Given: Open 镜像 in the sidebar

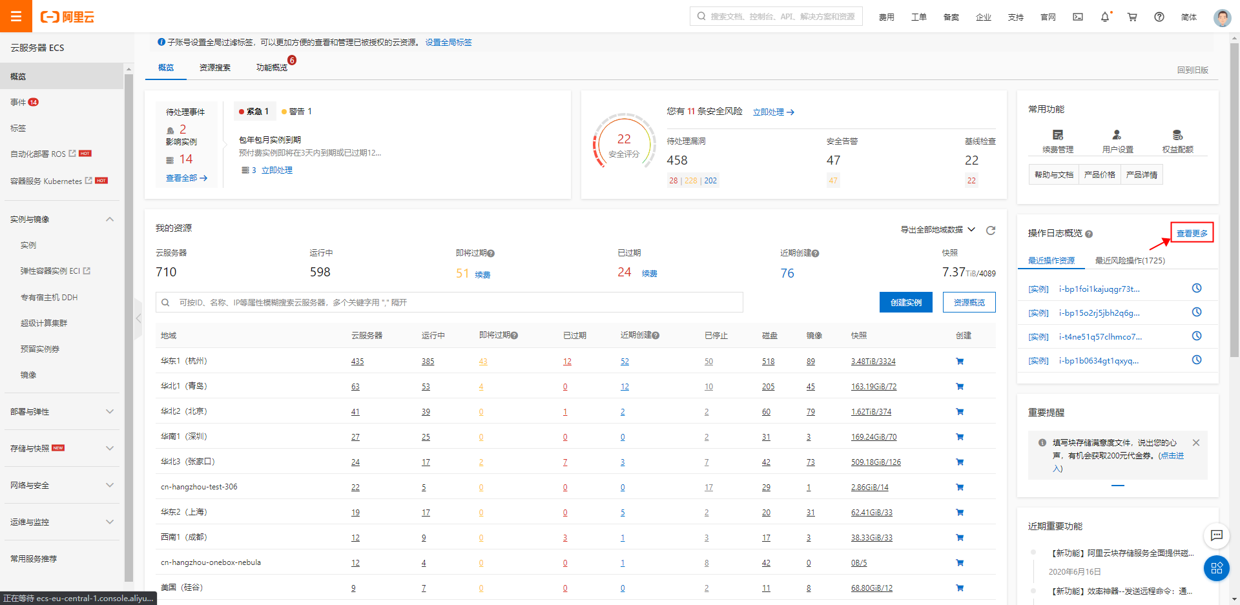Looking at the screenshot, I should (x=28, y=375).
